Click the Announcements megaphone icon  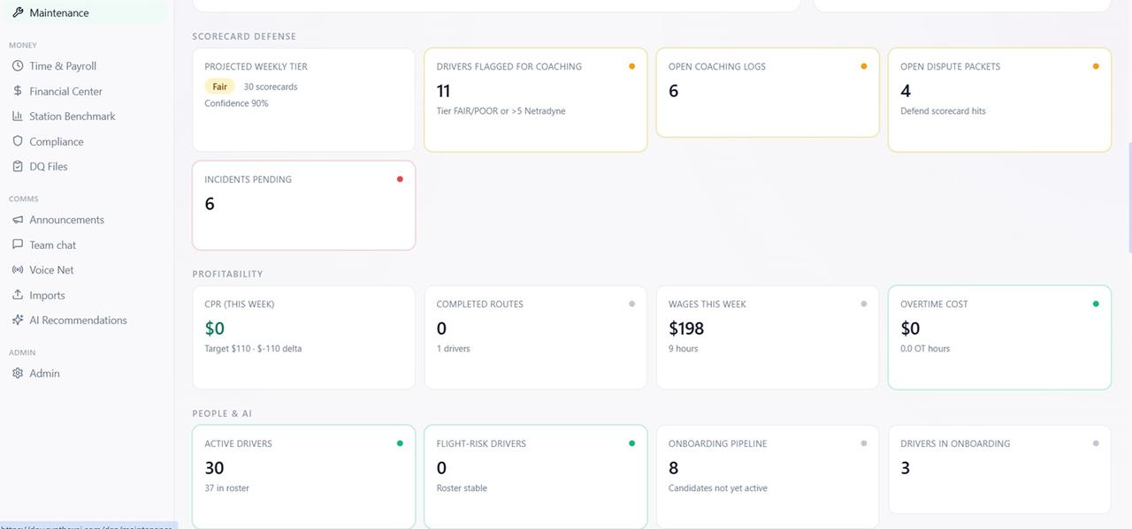18,219
